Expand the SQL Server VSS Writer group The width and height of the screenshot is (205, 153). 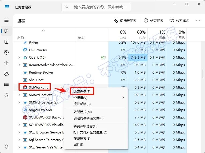[x=19, y=147]
